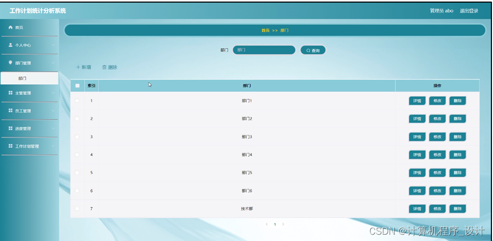493x241 pixels.
Task: Expand the 工作计划管理 menu chevron
Action: click(53, 146)
